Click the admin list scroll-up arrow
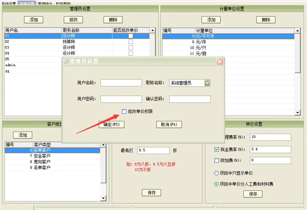This screenshot has width=307, height=210. coord(153,30)
